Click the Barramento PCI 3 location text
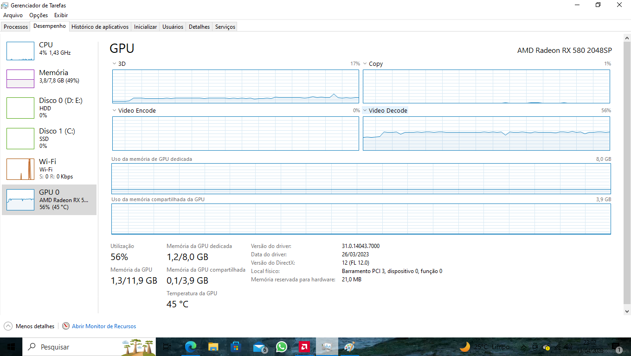Image resolution: width=631 pixels, height=356 pixels. (392, 271)
